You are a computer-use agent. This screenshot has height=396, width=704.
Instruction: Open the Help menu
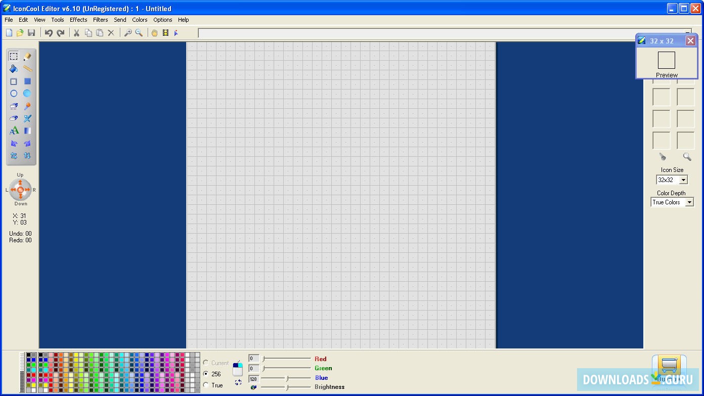[x=184, y=20]
